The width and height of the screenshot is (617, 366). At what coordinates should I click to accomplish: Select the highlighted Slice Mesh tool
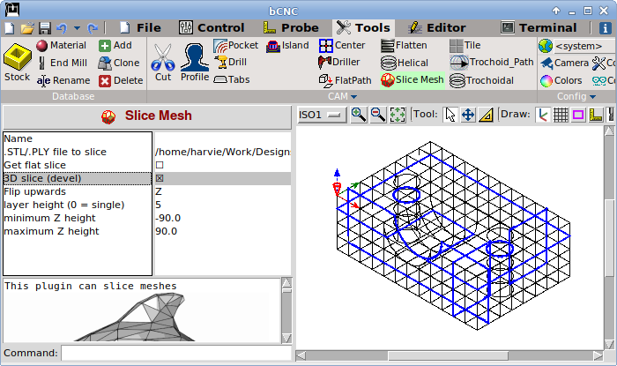(x=413, y=80)
